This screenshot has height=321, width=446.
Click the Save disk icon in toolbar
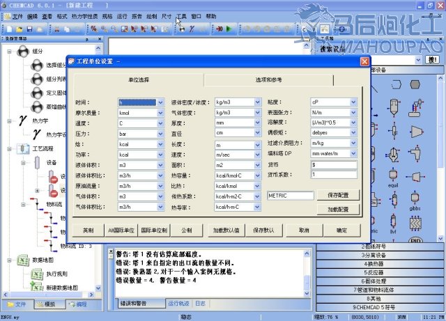click(x=29, y=29)
